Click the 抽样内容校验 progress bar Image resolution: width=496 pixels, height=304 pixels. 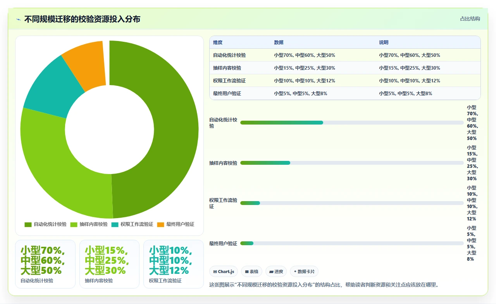(x=352, y=163)
